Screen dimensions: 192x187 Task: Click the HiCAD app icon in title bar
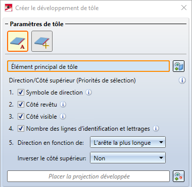pos(9,8)
